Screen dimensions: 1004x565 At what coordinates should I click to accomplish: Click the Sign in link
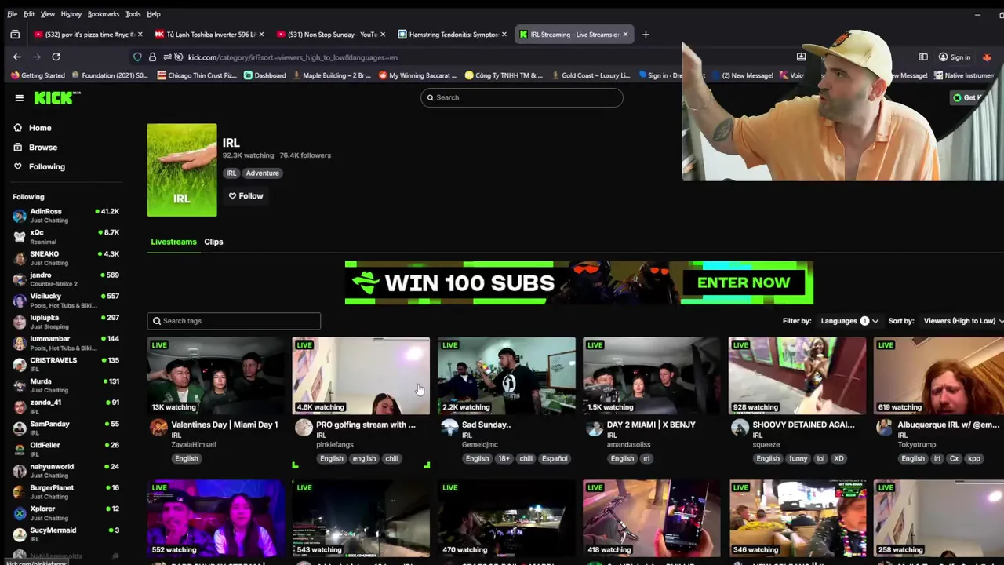tap(955, 57)
